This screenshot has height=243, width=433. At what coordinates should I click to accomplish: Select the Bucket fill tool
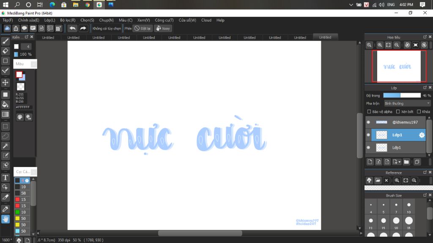click(x=5, y=105)
